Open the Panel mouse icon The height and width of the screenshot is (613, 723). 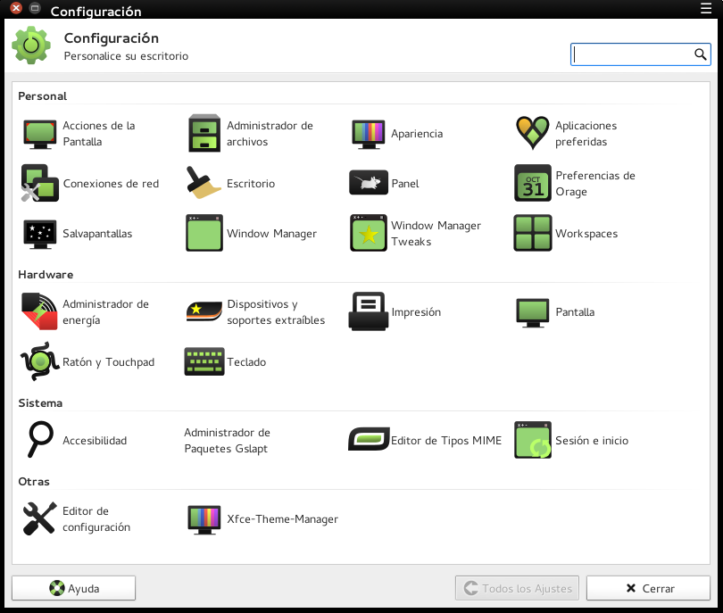pyautogui.click(x=369, y=183)
